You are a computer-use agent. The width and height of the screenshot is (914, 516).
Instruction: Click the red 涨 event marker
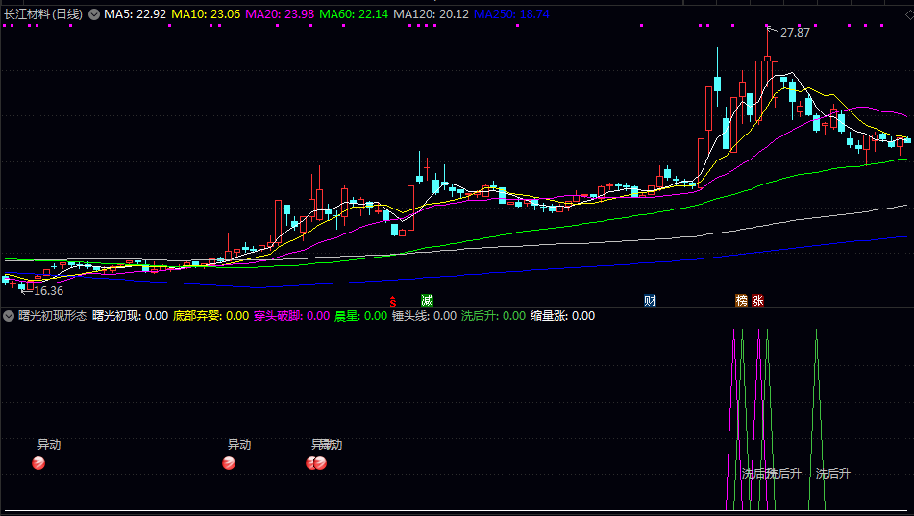tap(758, 300)
